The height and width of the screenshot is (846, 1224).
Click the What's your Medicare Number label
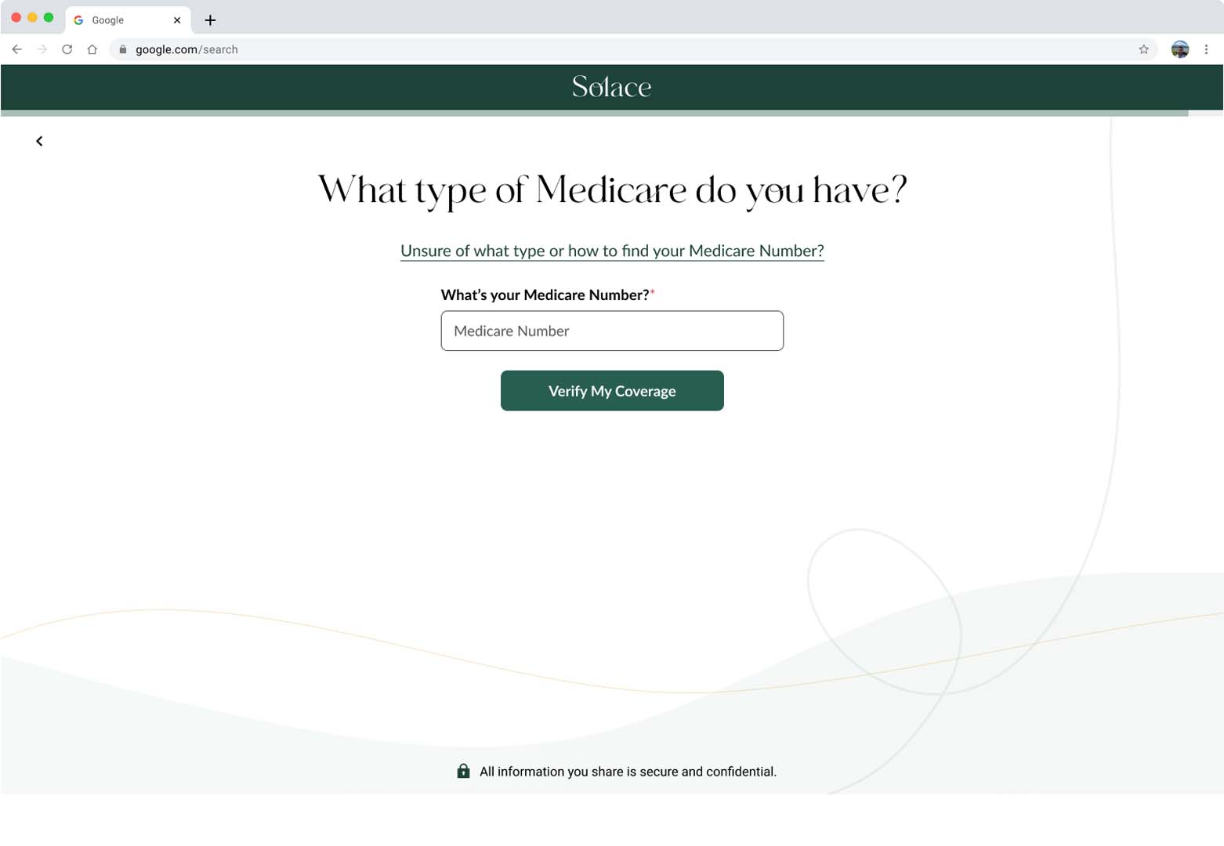tap(547, 295)
